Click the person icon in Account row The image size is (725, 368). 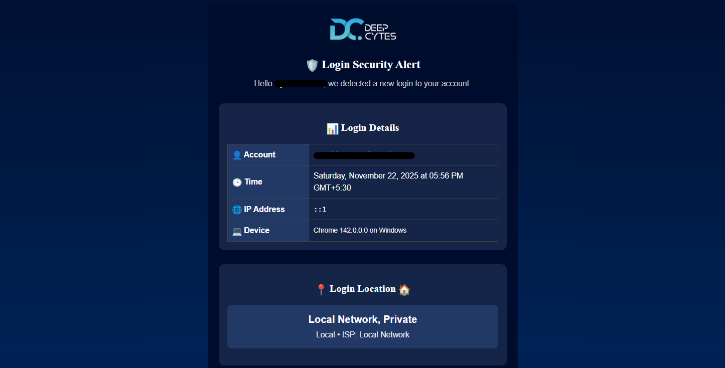click(237, 155)
